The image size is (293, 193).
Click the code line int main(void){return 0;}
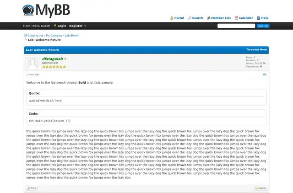[50, 121]
